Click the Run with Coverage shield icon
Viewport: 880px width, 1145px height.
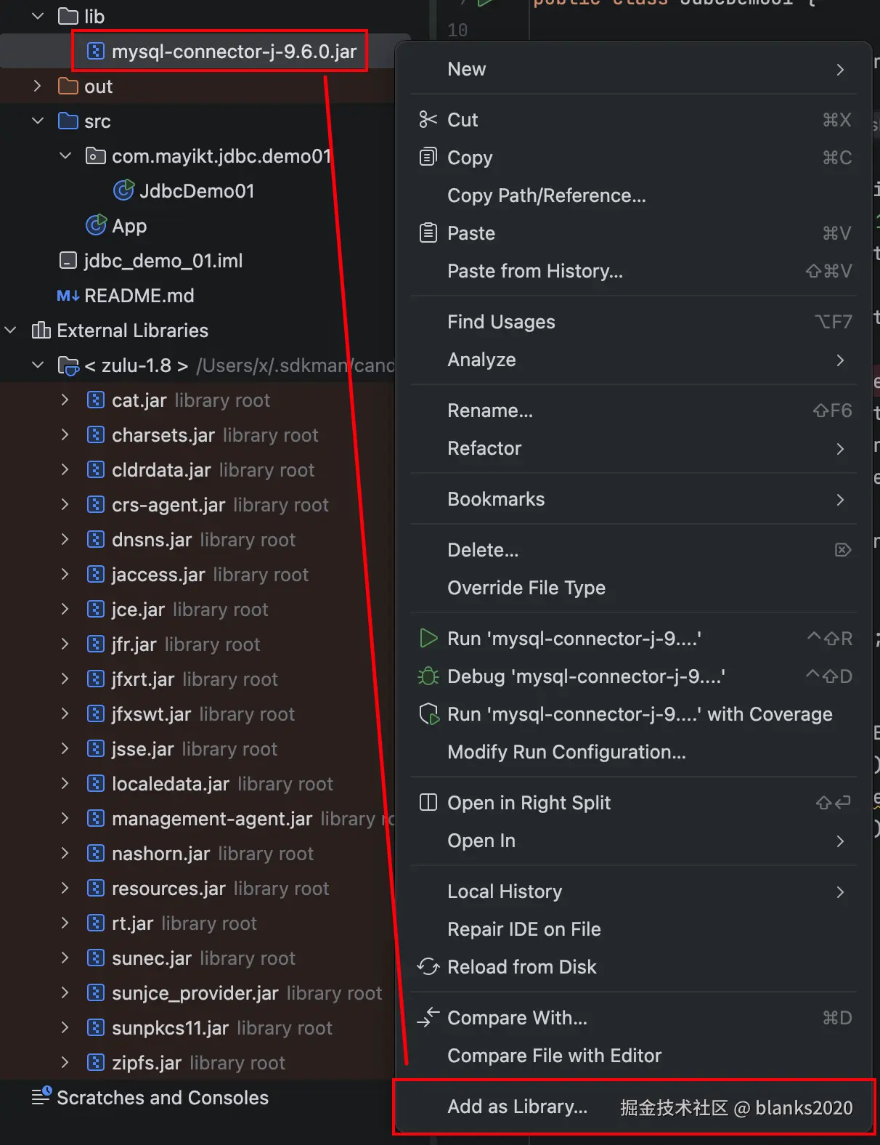click(x=429, y=713)
